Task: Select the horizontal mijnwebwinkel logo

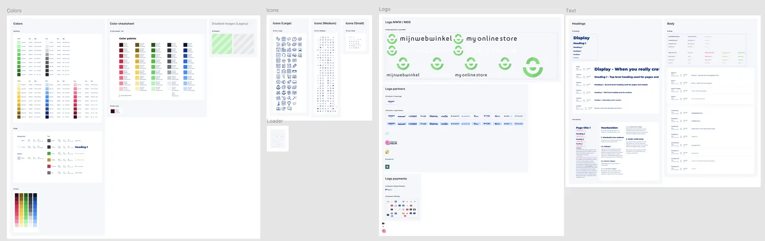Action: click(419, 39)
